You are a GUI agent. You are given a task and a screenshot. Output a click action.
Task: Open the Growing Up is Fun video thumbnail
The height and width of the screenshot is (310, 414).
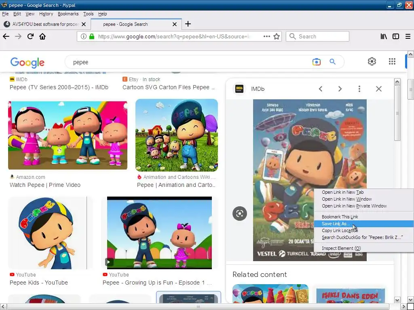159,233
